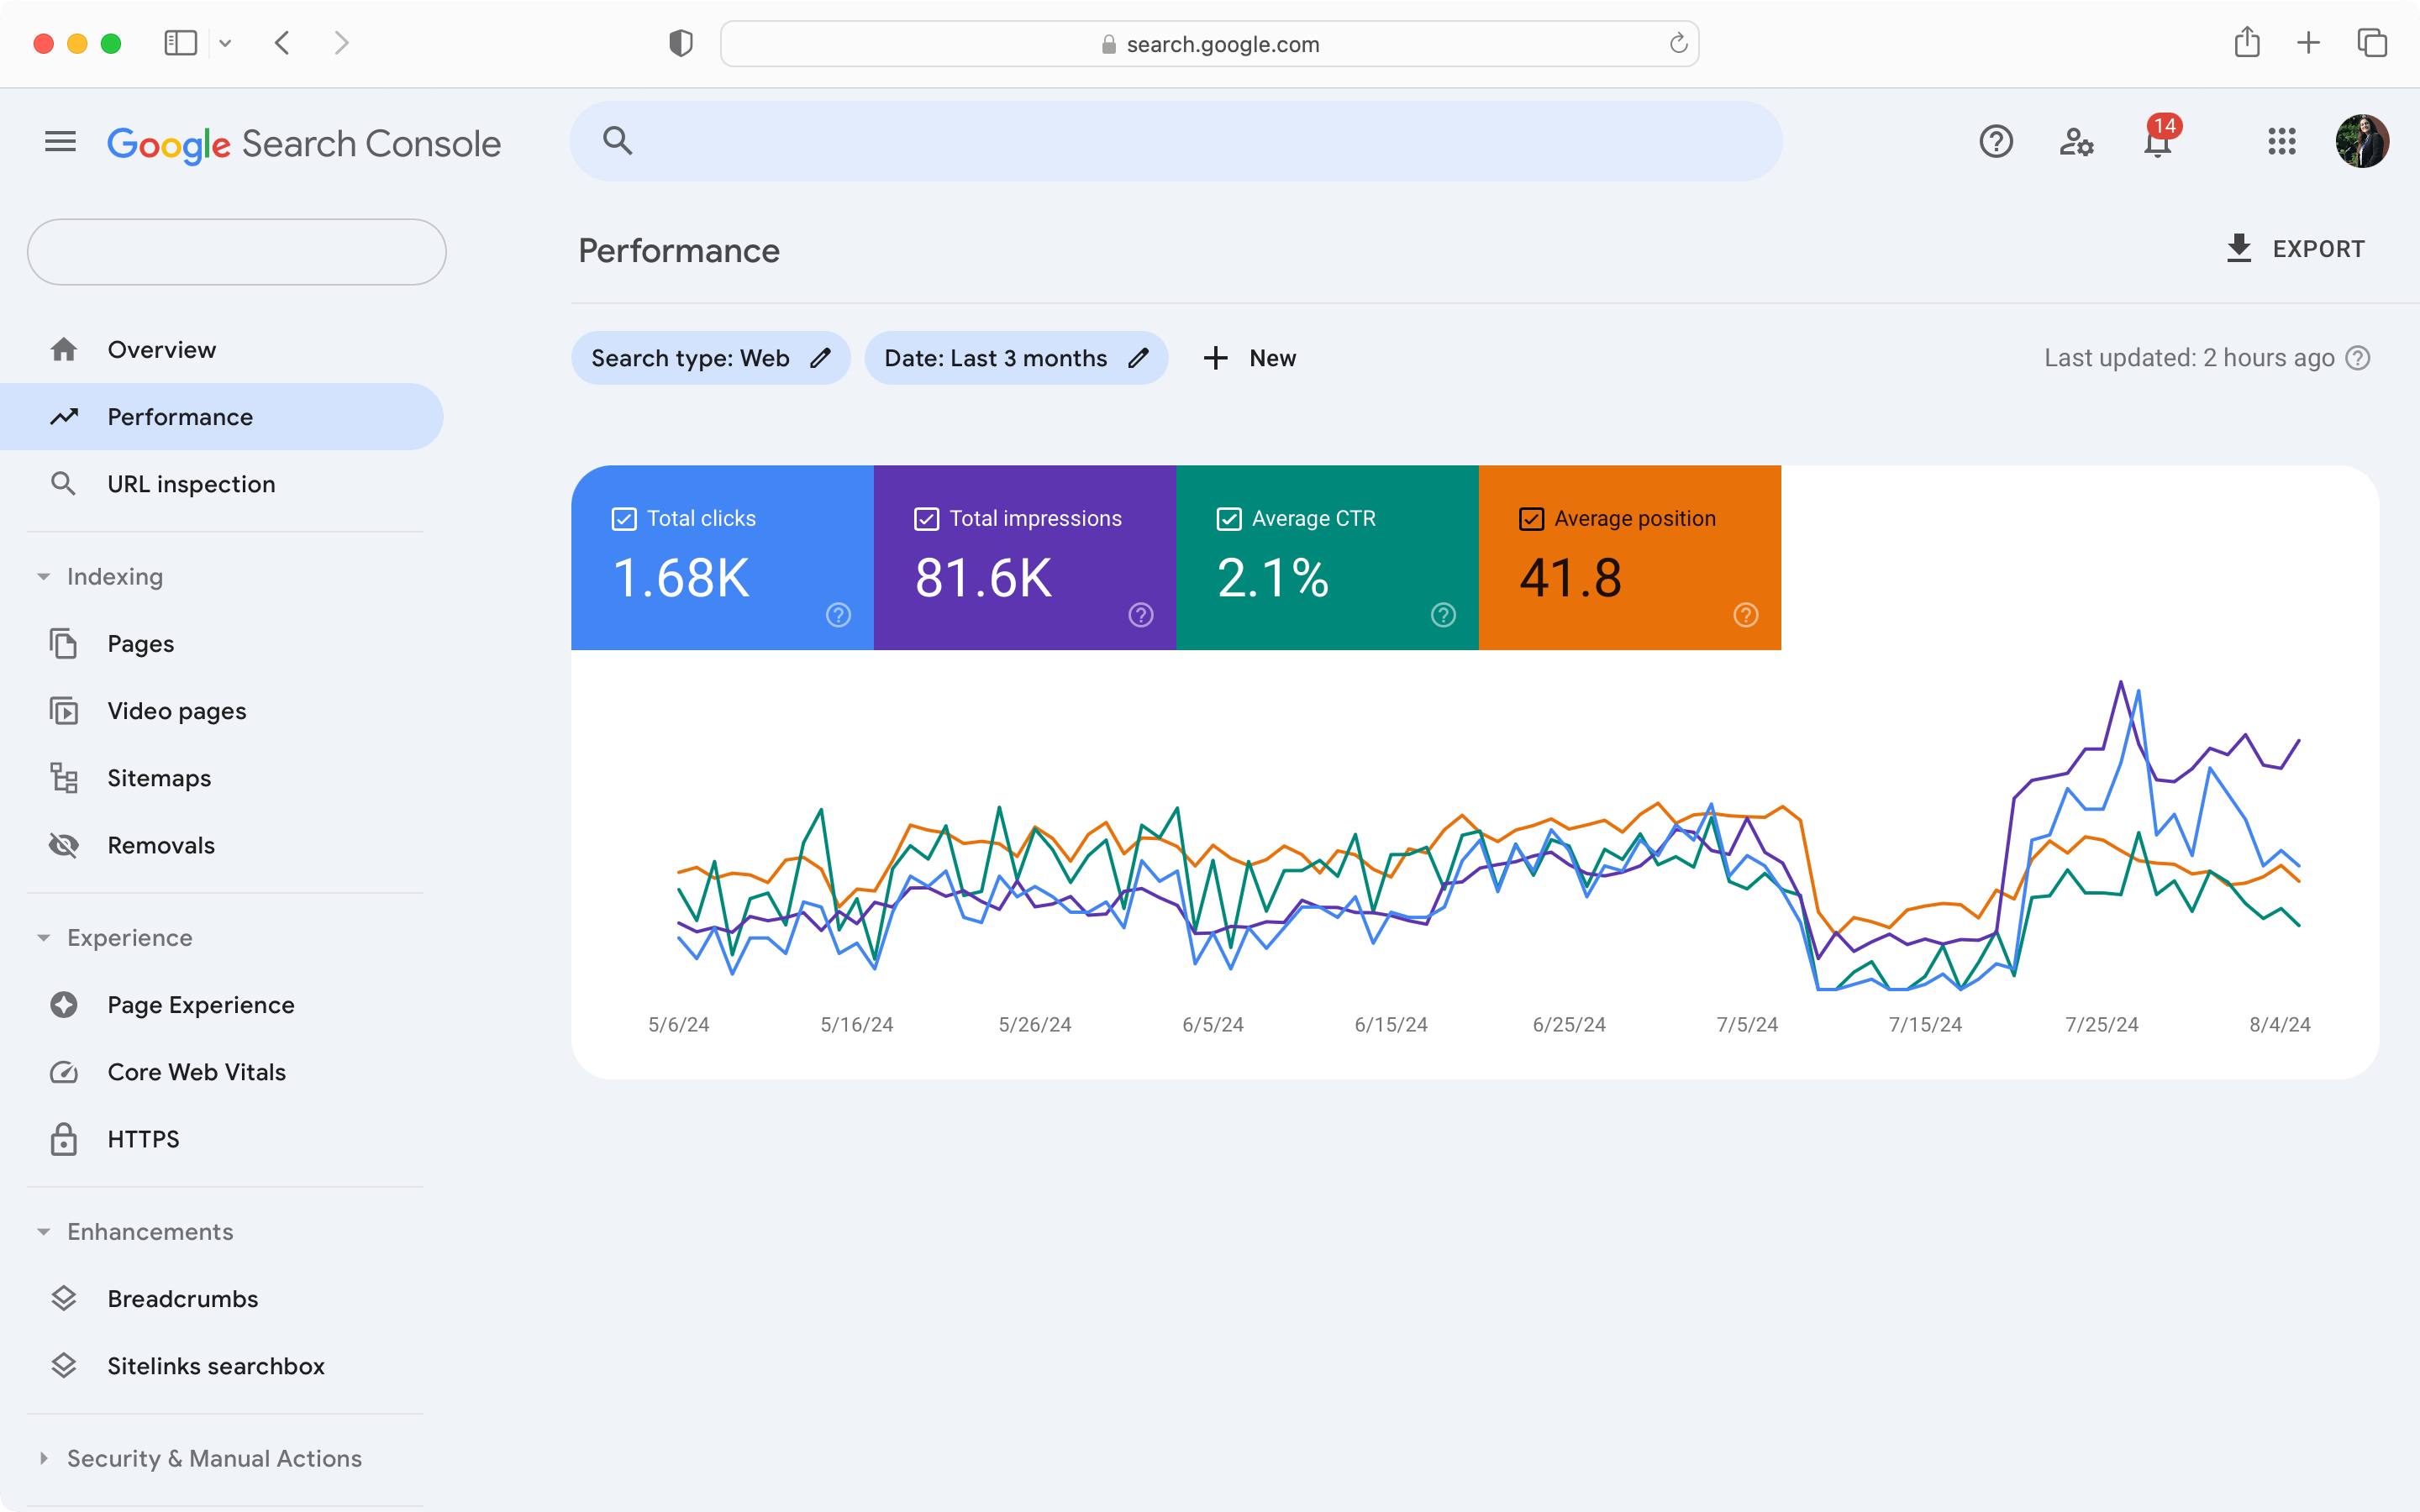Screen dimensions: 2420x1512
Task: Select the Performance menu item
Action: tap(180, 417)
